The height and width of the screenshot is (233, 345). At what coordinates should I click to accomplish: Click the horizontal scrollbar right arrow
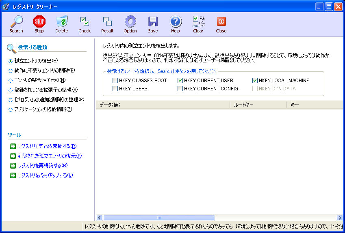click(x=340, y=218)
